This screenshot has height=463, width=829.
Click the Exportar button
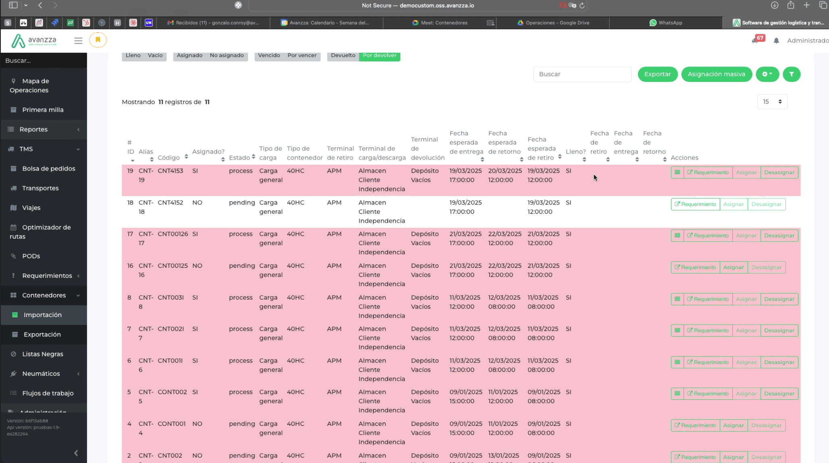click(x=657, y=74)
